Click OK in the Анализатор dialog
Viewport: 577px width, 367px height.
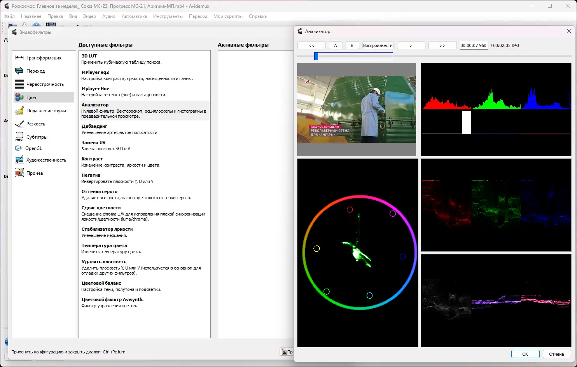525,354
